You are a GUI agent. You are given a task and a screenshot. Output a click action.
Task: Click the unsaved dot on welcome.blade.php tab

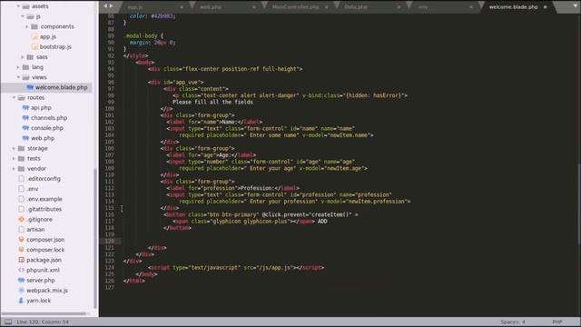tap(545, 7)
